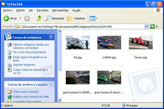Image resolution: width=164 pixels, height=109 pixels.
Task: Open the Views dropdown arrow
Action: [x=97, y=19]
